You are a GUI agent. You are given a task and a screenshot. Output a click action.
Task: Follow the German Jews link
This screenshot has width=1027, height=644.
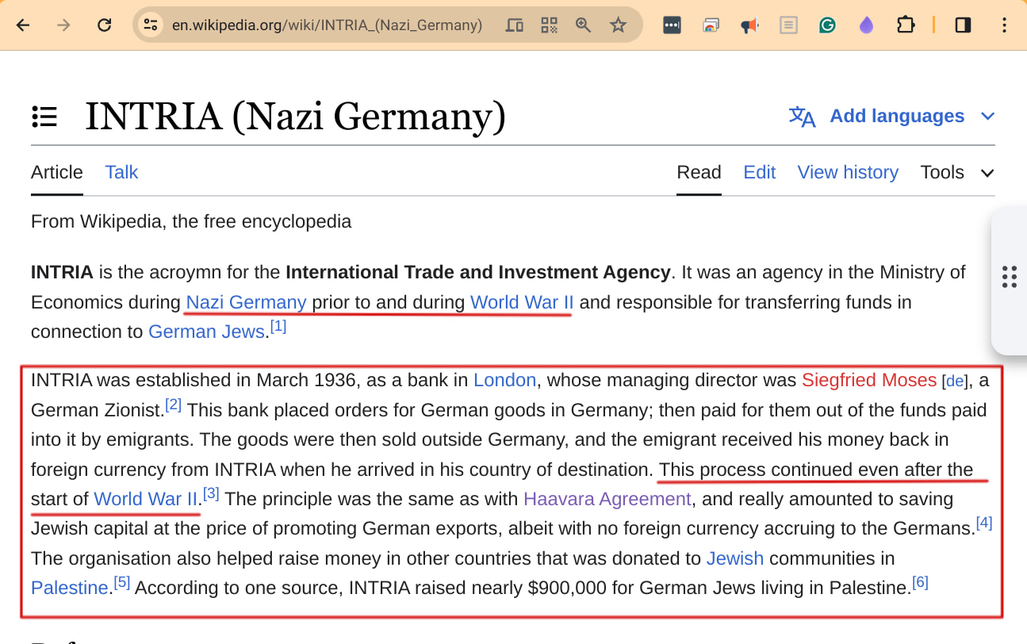[x=205, y=332]
